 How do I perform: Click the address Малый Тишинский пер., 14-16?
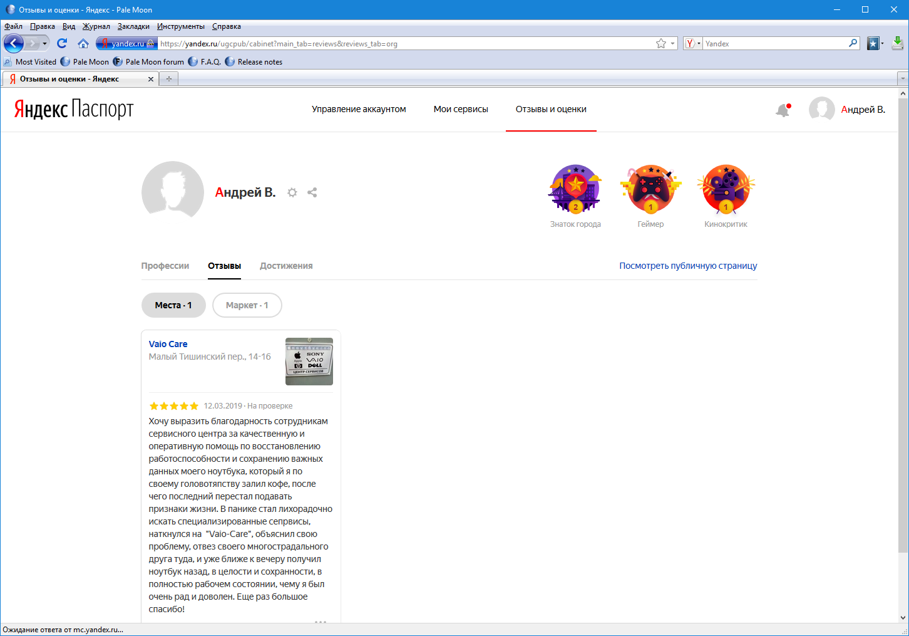point(210,357)
